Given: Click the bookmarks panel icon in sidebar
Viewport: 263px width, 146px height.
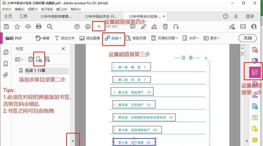Looking at the screenshot, I should click(x=6, y=64).
